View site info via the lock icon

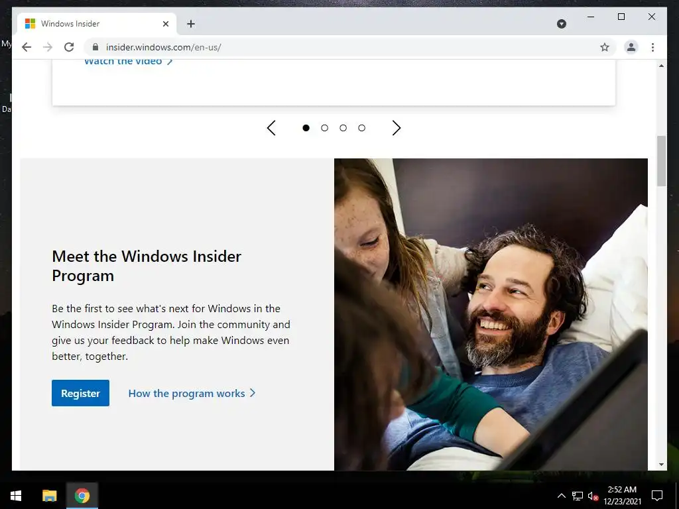coord(95,47)
